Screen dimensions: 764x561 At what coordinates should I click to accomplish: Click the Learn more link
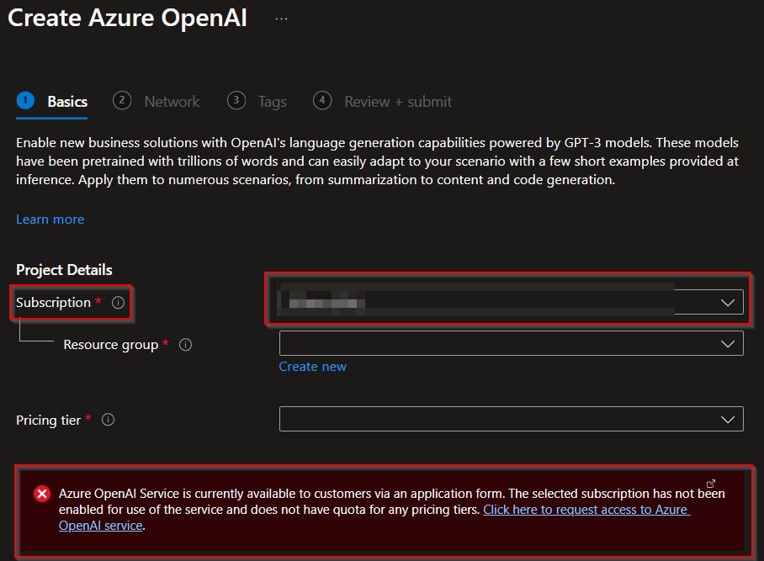click(50, 220)
